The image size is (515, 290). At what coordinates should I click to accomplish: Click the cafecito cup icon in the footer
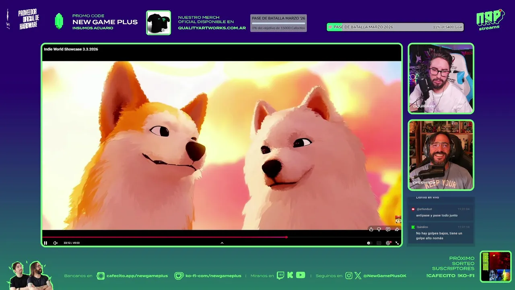(100, 276)
